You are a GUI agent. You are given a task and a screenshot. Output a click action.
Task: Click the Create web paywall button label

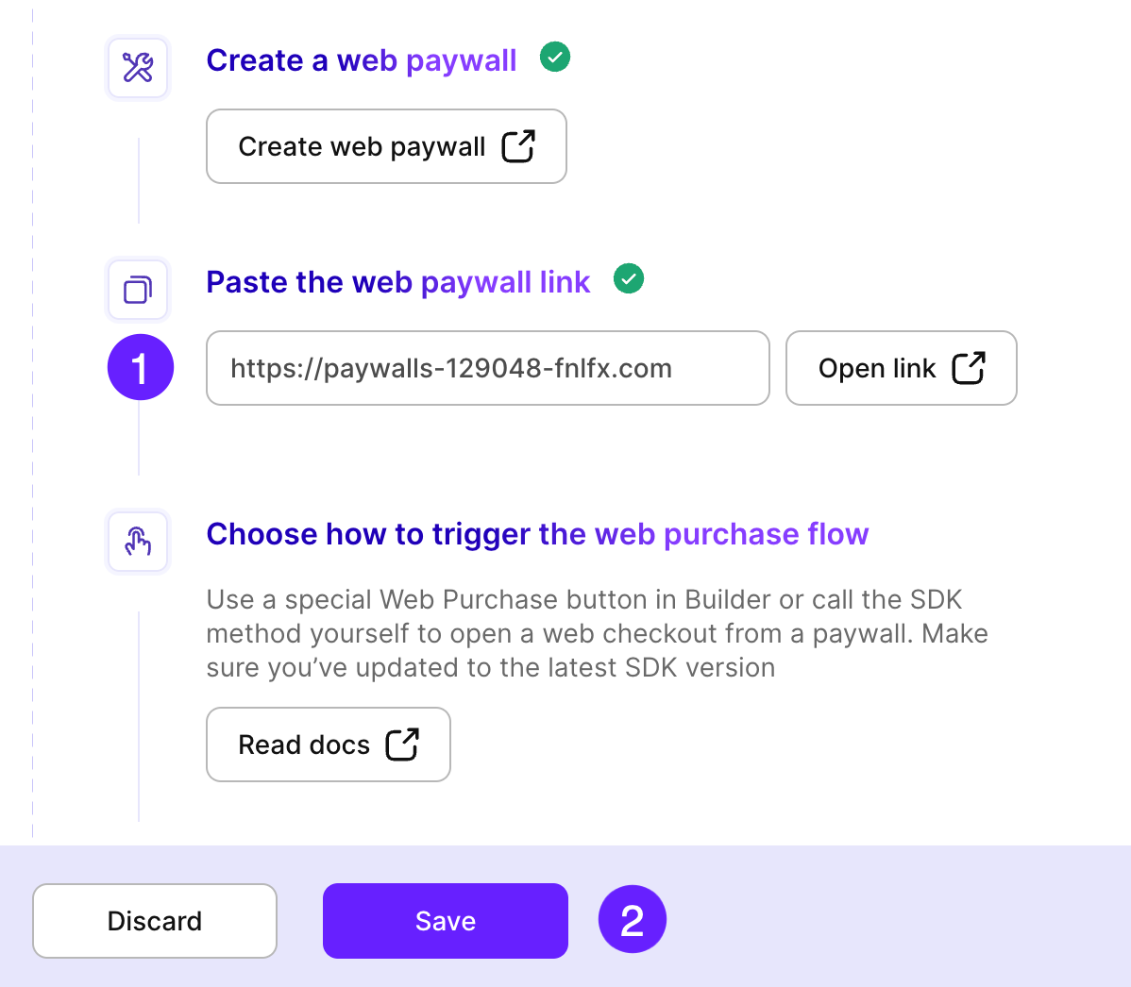tap(362, 146)
